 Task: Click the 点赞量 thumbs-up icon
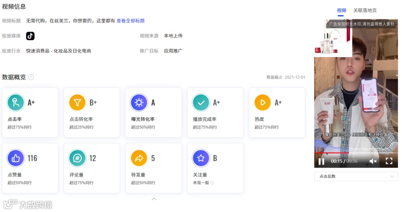(x=15, y=158)
